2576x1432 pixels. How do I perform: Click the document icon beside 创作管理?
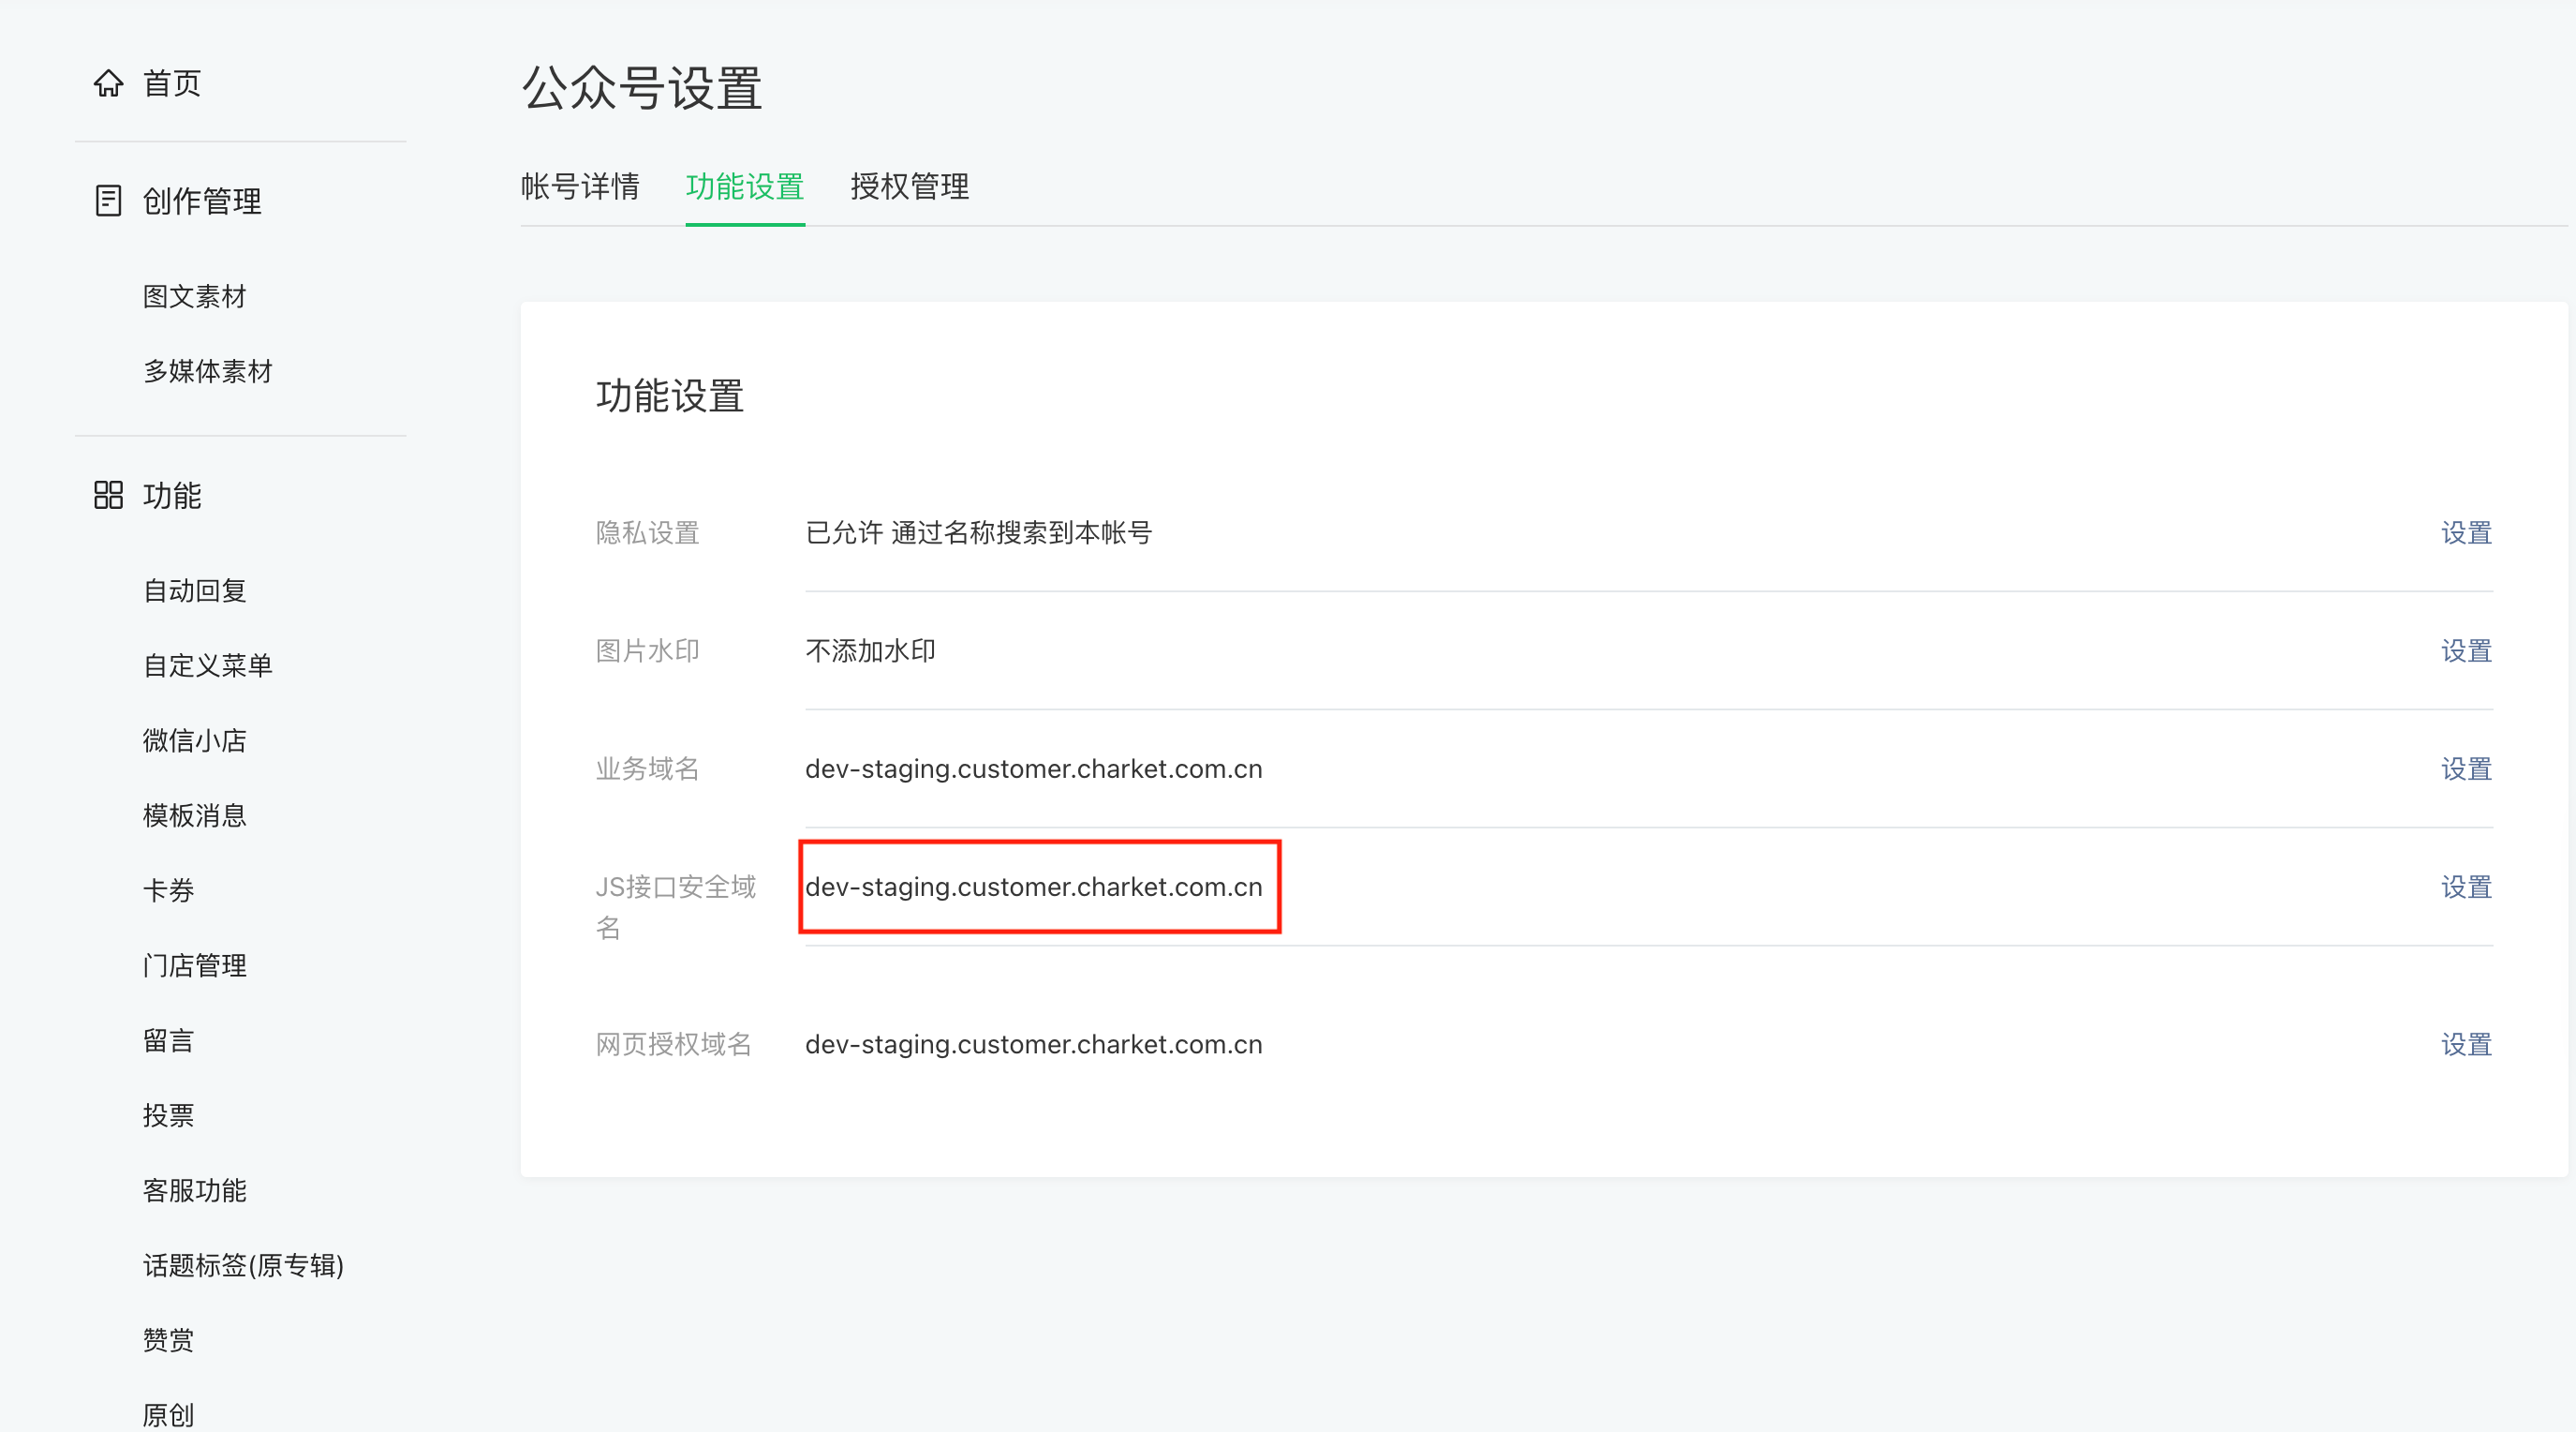click(108, 201)
